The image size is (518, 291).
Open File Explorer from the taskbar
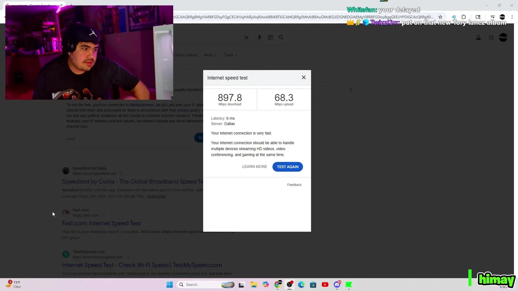pyautogui.click(x=254, y=285)
